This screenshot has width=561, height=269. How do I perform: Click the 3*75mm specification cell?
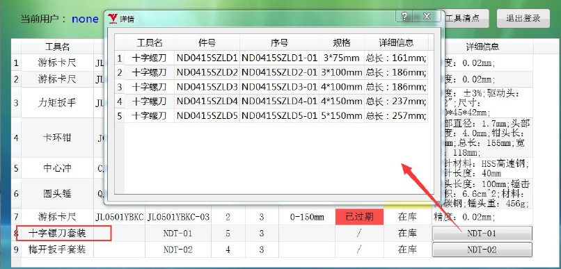tap(342, 58)
